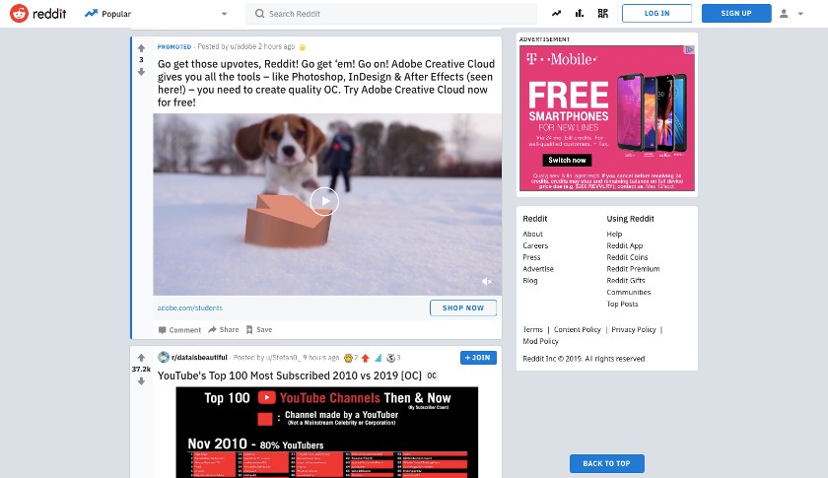
Task: Open the Popular feed dropdown
Action: click(x=156, y=14)
